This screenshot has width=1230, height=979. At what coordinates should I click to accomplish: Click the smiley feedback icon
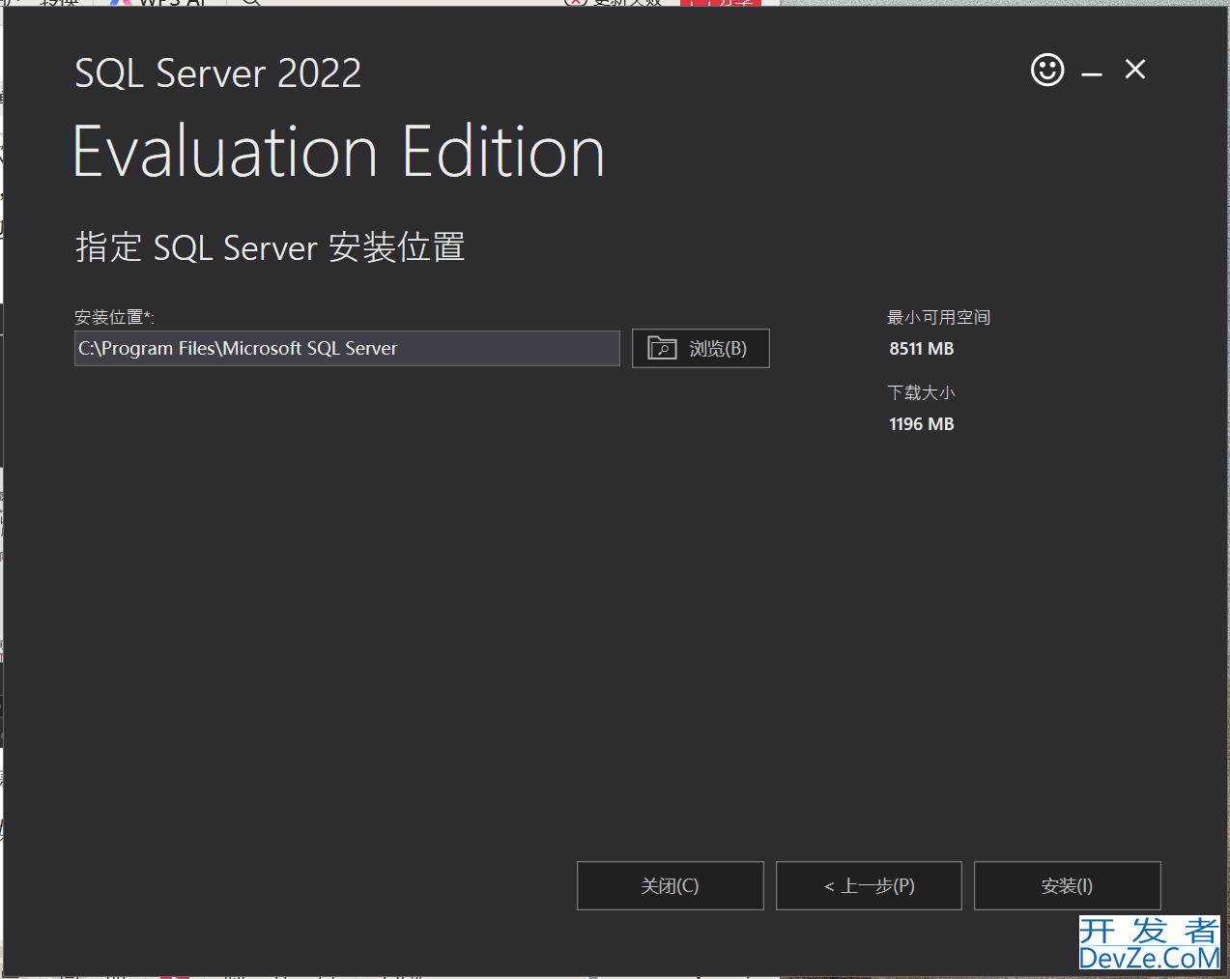pos(1047,70)
